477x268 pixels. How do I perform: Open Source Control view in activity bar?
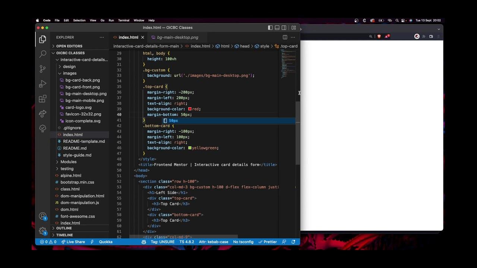pyautogui.click(x=42, y=69)
